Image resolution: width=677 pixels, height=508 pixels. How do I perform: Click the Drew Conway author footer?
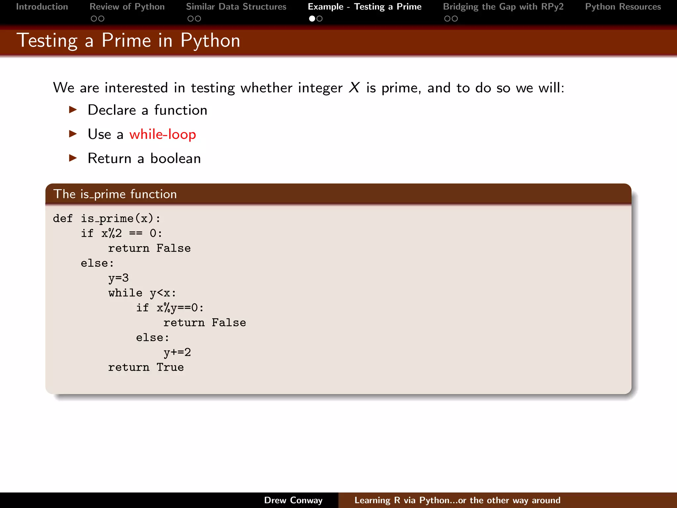pos(293,500)
